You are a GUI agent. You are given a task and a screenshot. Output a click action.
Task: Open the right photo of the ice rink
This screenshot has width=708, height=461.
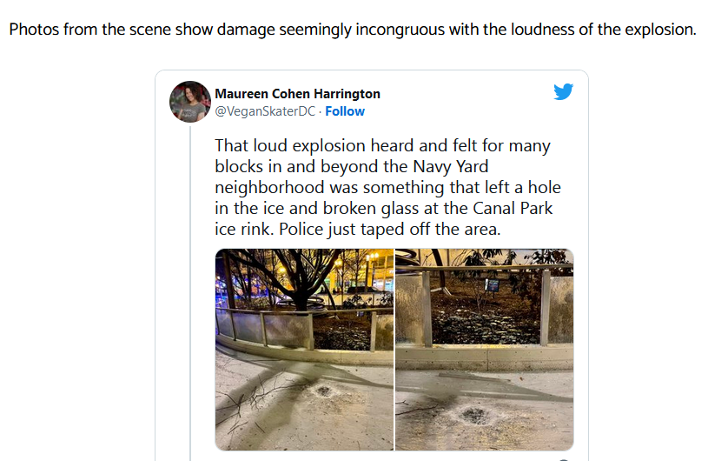pyautogui.click(x=485, y=350)
